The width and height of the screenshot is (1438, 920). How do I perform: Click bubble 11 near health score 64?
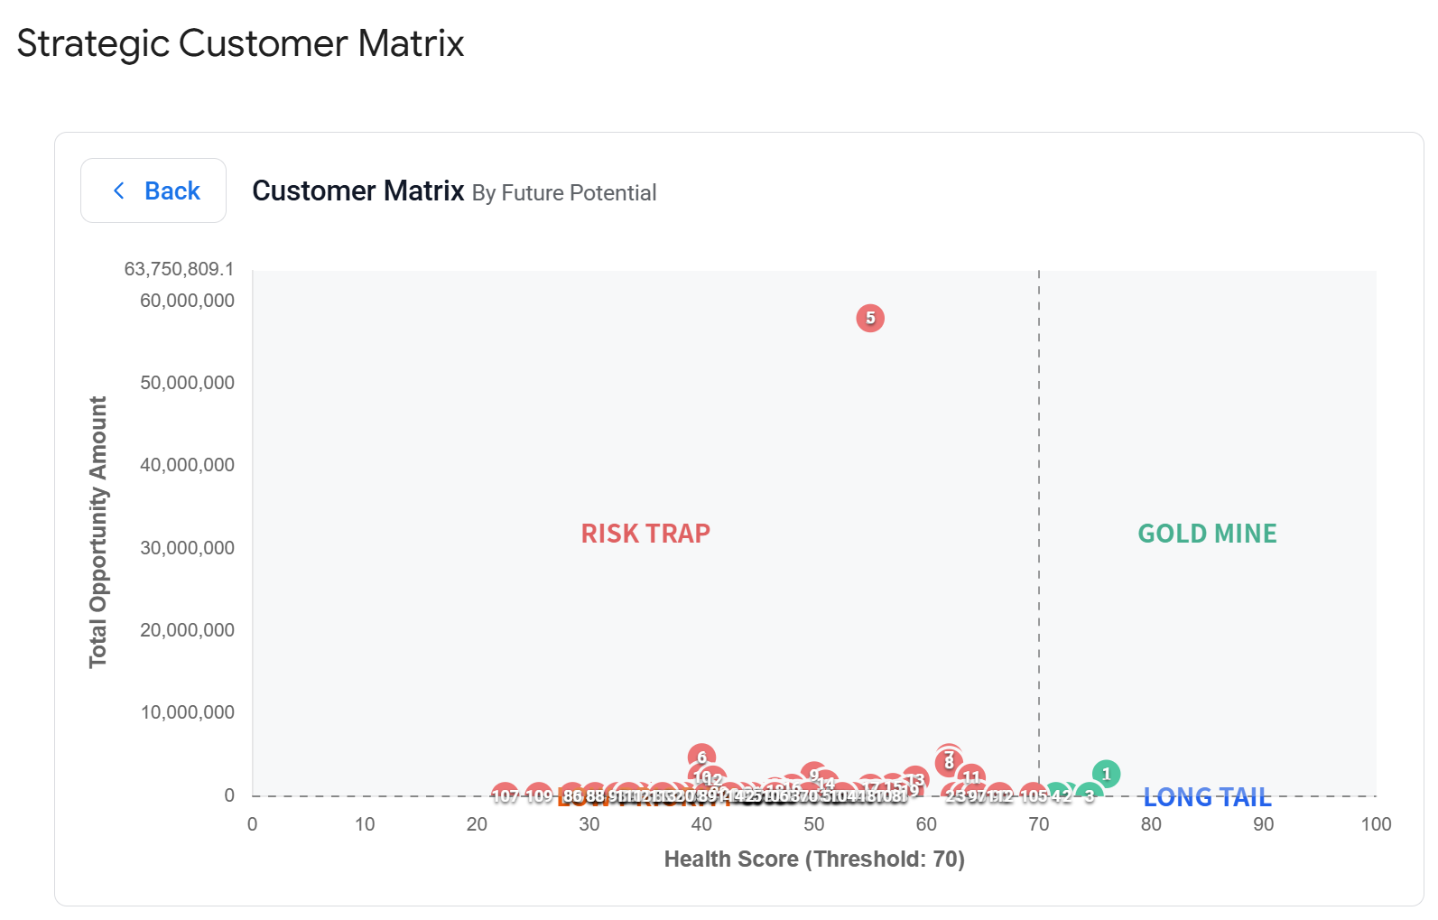point(971,777)
